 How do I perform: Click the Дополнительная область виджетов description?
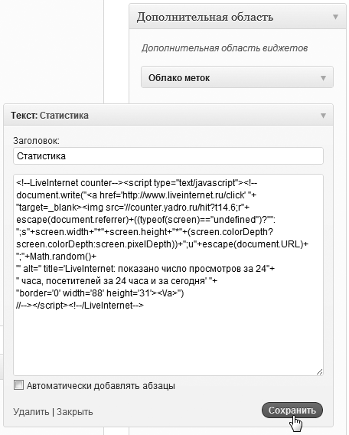tap(225, 48)
